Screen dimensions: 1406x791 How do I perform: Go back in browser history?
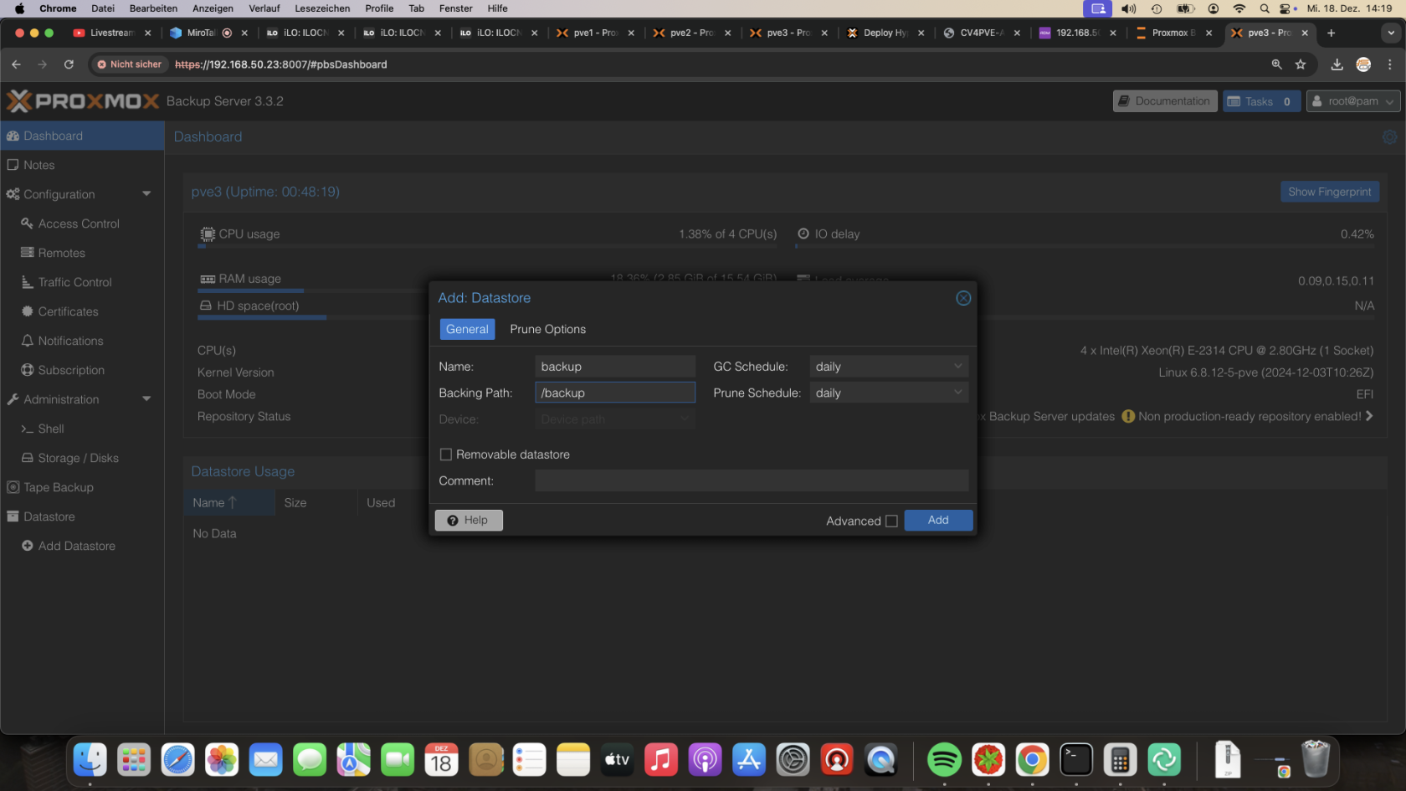tap(16, 64)
